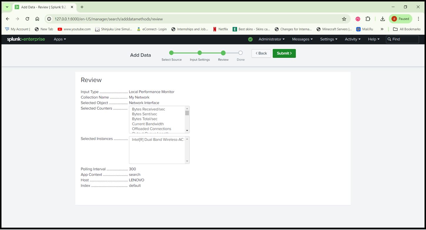Image resolution: width=426 pixels, height=230 pixels.
Task: Expand the Administrator account menu
Action: pyautogui.click(x=271, y=39)
